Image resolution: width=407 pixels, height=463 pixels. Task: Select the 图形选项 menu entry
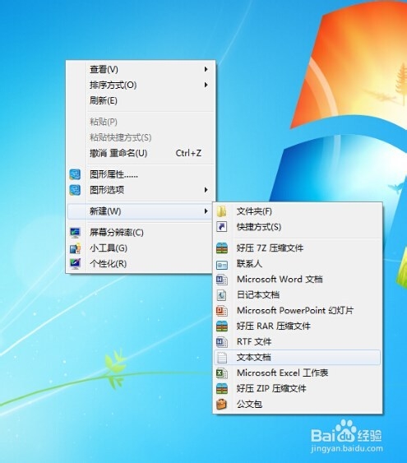click(x=141, y=190)
